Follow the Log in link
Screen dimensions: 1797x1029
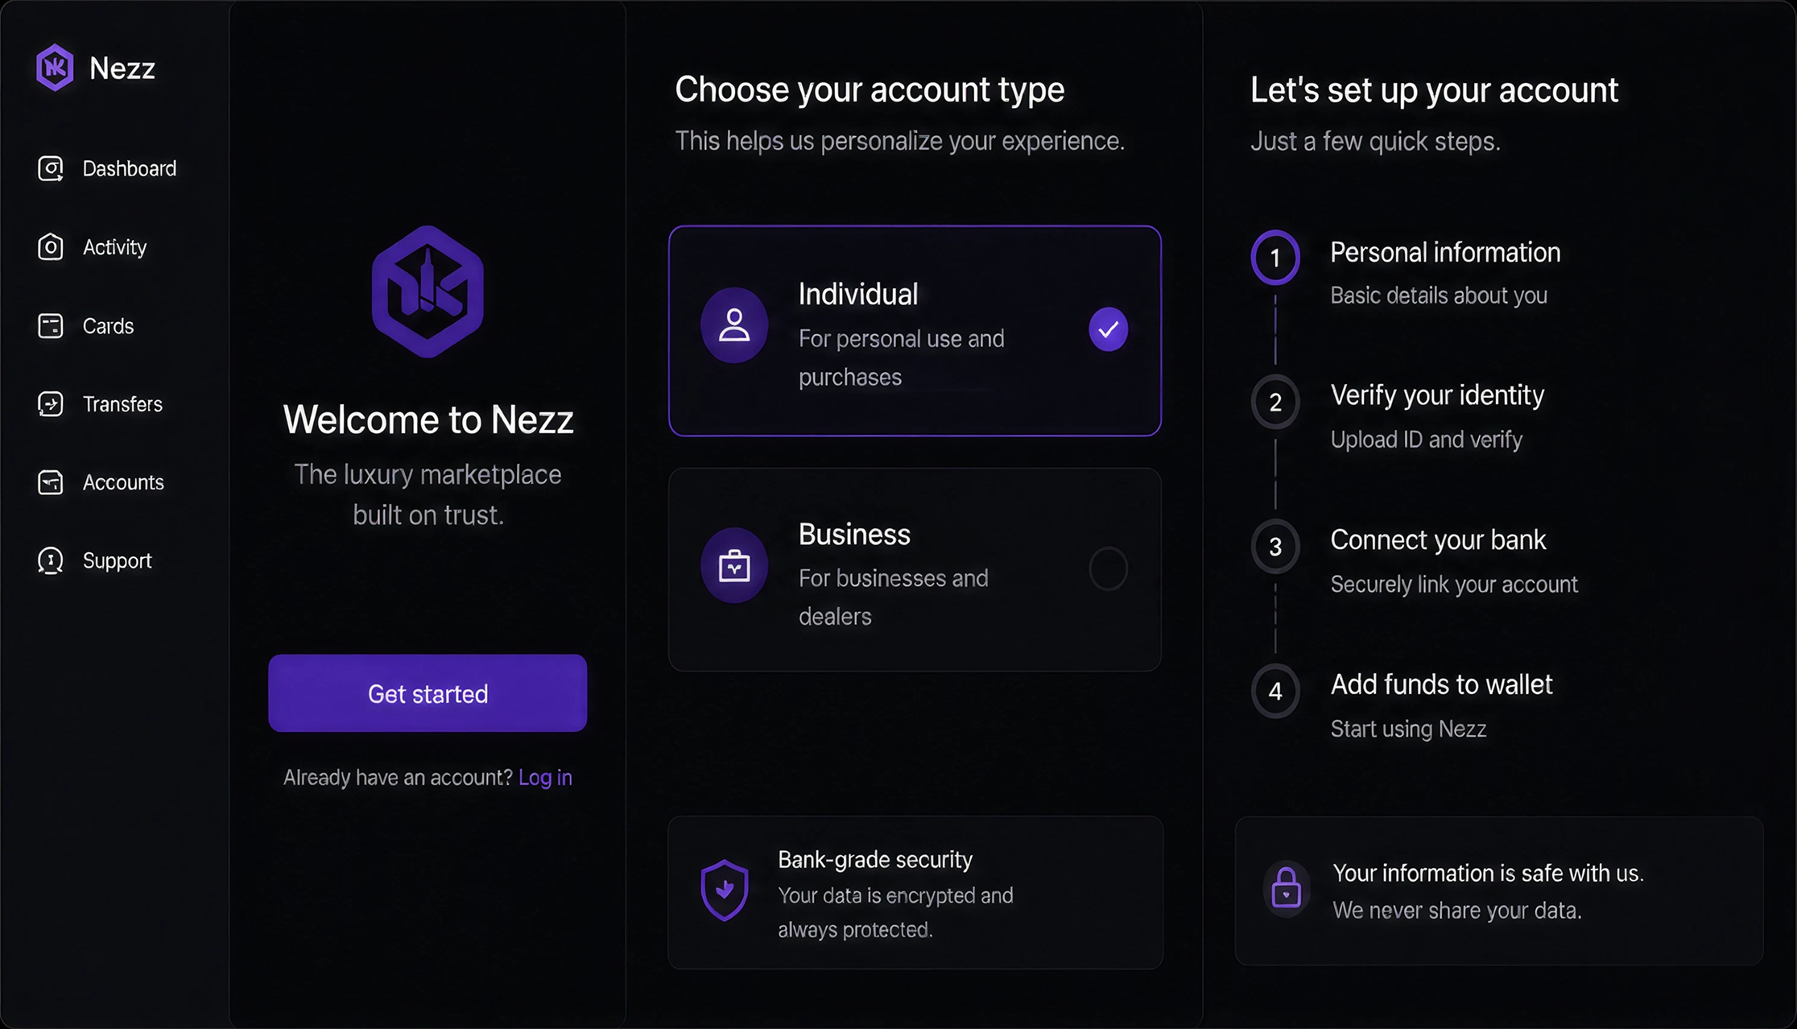pyautogui.click(x=545, y=778)
